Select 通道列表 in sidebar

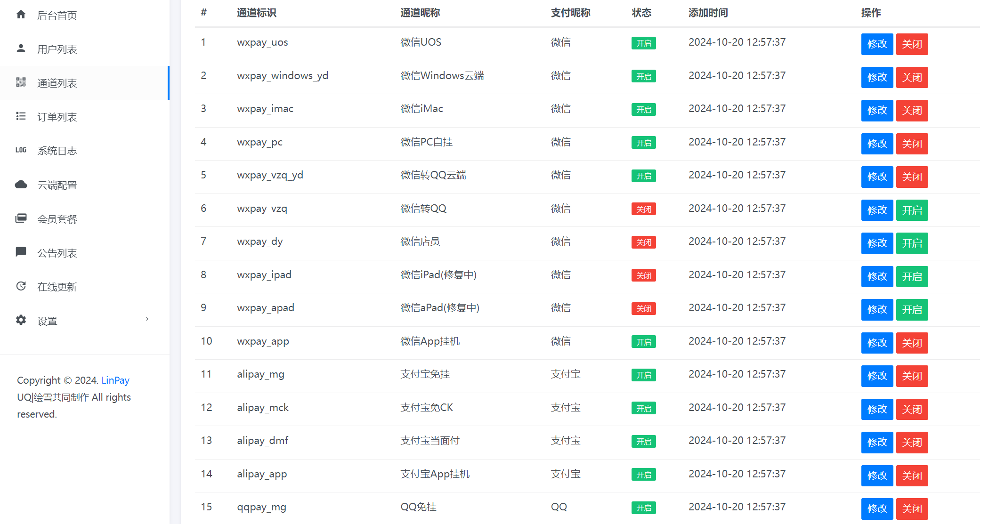pyautogui.click(x=85, y=83)
